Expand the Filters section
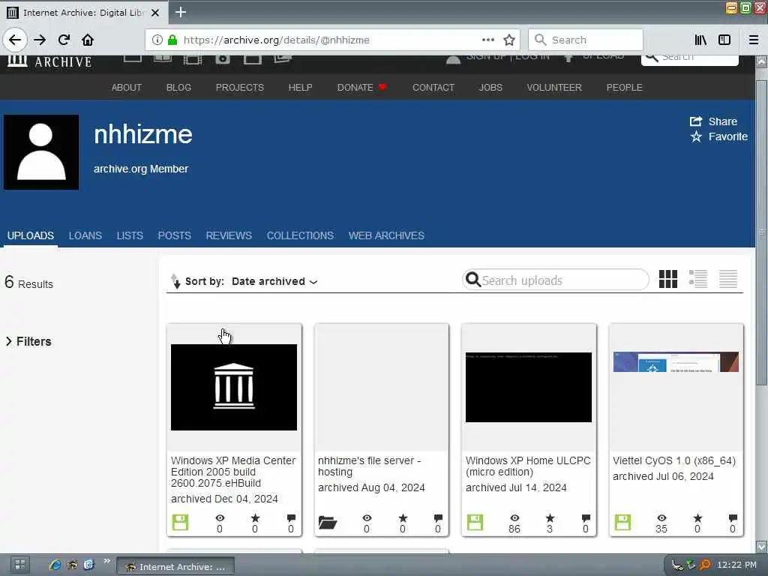 (29, 341)
